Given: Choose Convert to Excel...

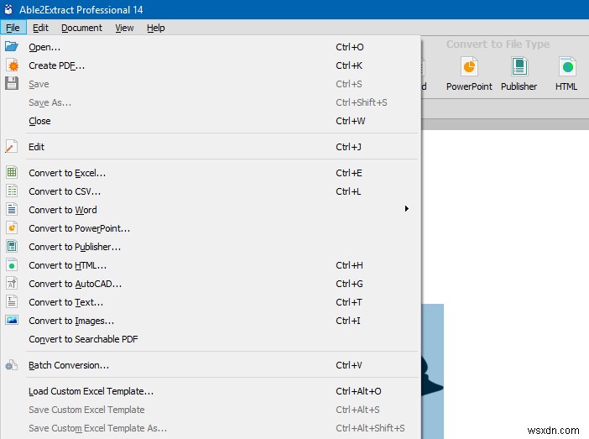Looking at the screenshot, I should pos(211,173).
